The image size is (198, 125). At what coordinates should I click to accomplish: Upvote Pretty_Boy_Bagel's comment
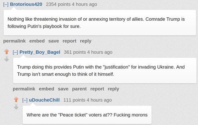pyautogui.click(x=7, y=51)
